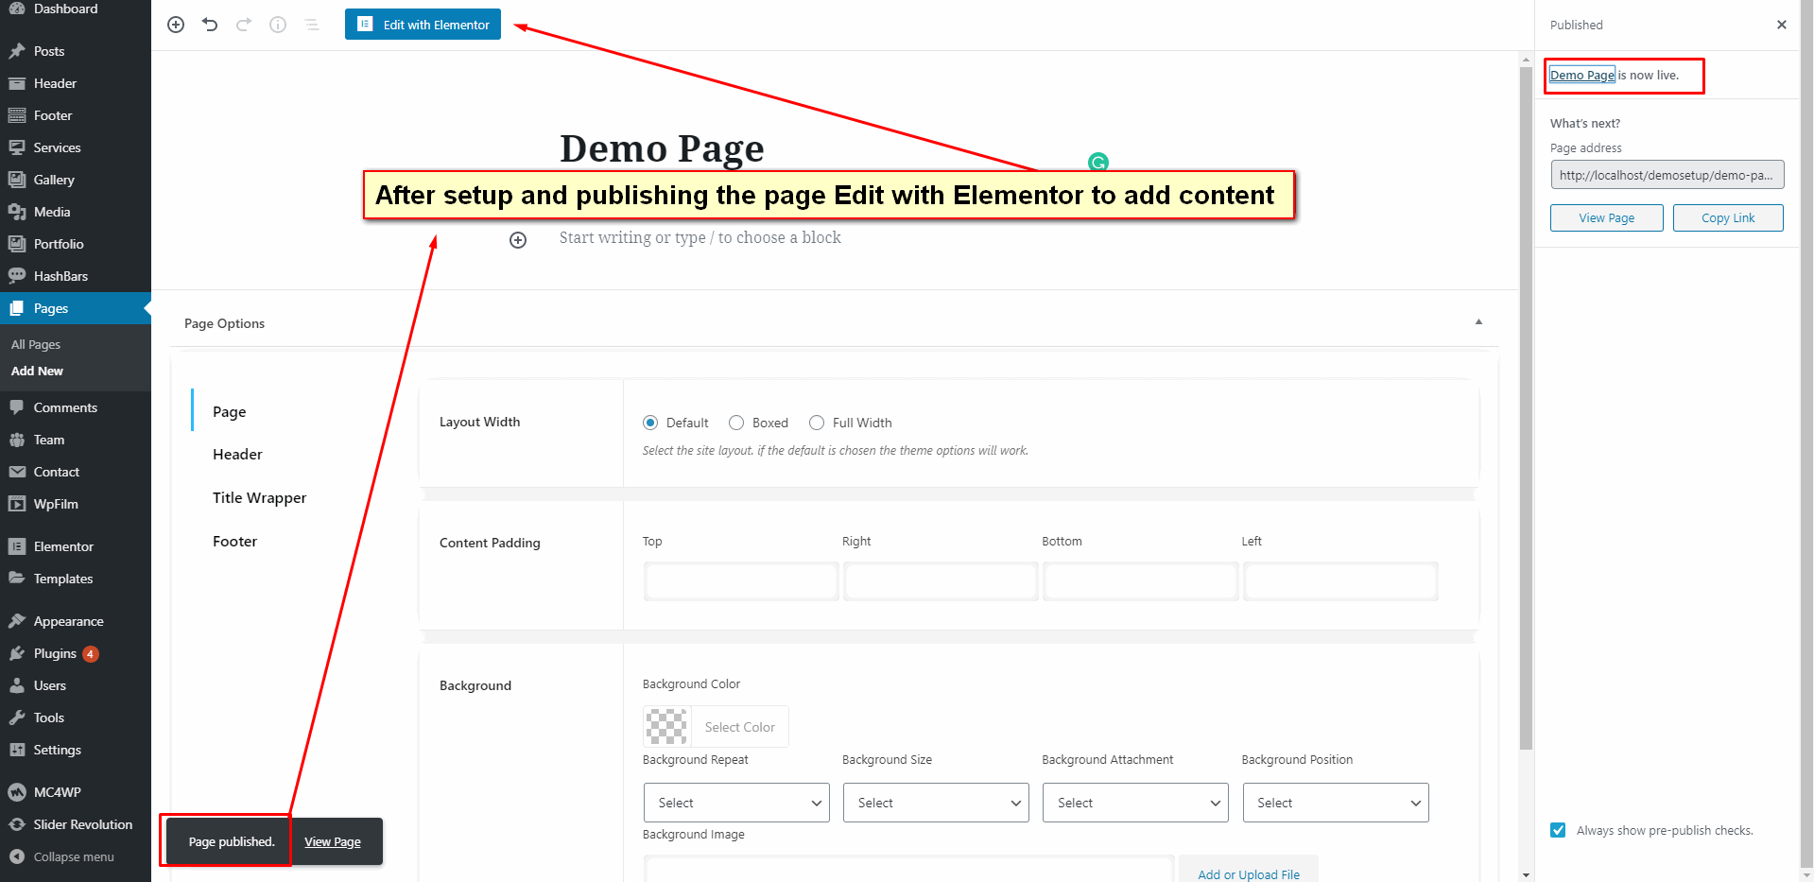Open Add New page submenu item

37,372
